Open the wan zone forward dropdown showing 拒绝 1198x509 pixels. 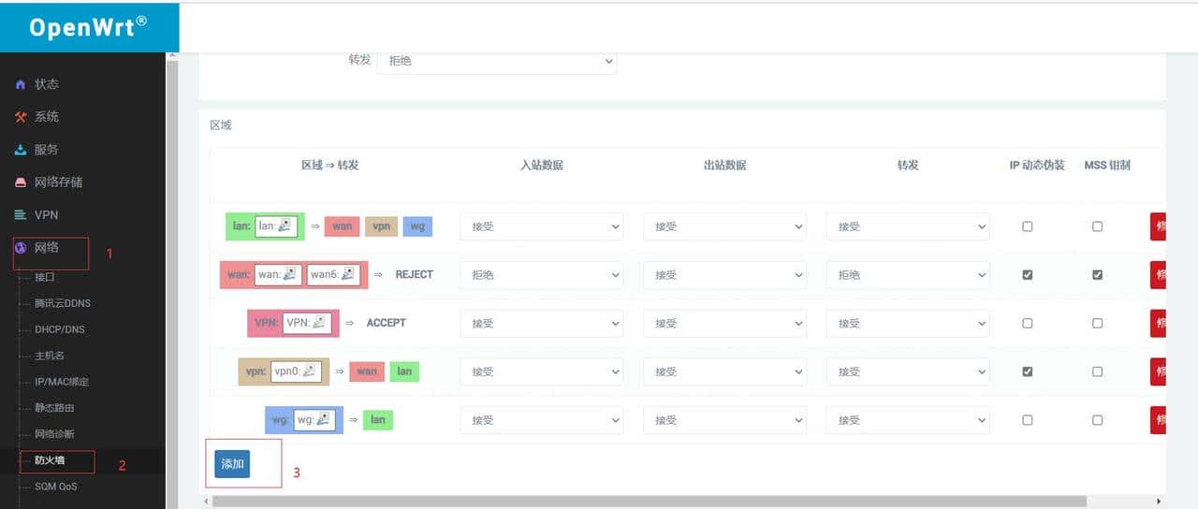coord(908,275)
